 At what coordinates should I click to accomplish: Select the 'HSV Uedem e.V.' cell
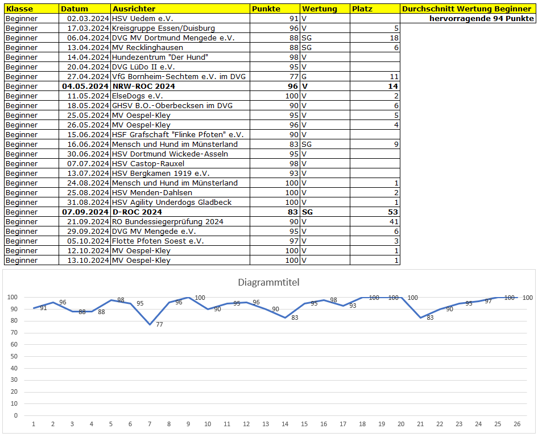pos(180,19)
